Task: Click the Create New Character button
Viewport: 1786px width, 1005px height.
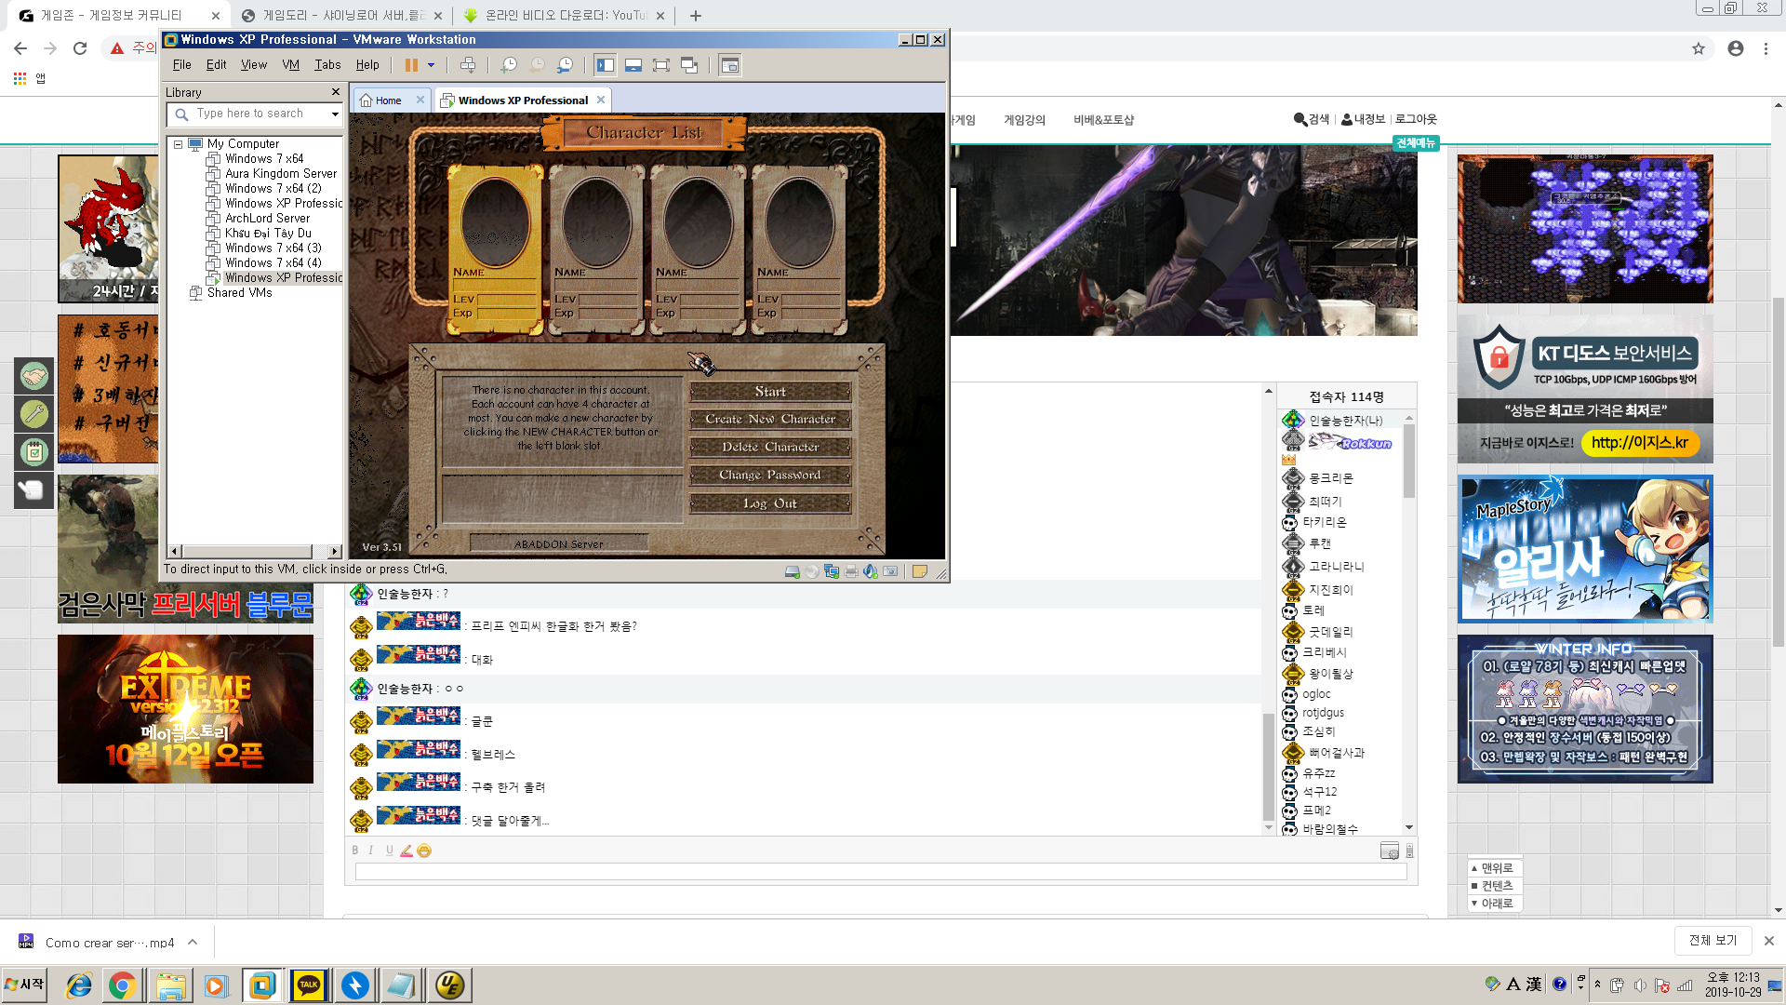Action: (x=770, y=420)
